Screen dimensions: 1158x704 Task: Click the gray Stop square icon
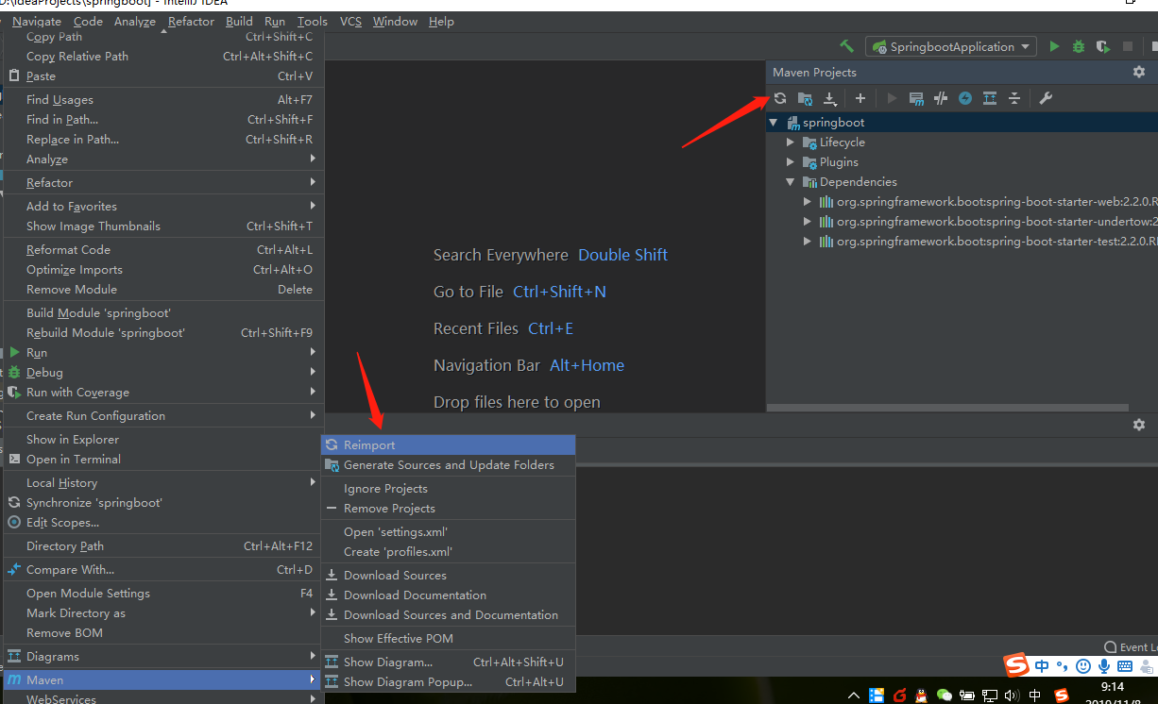(x=1128, y=46)
